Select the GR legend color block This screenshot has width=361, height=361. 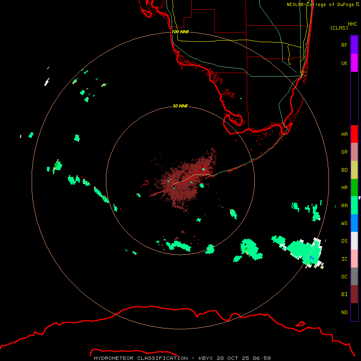354,152
